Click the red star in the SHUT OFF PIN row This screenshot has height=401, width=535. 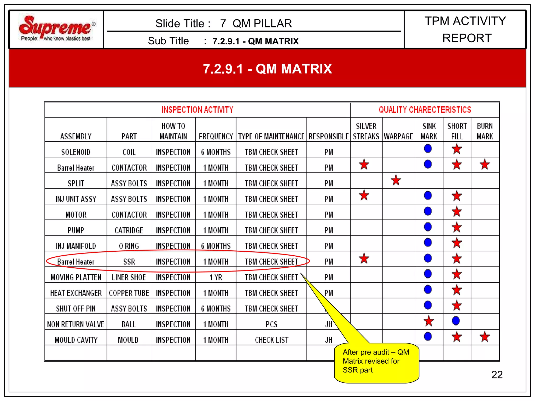pyautogui.click(x=457, y=305)
